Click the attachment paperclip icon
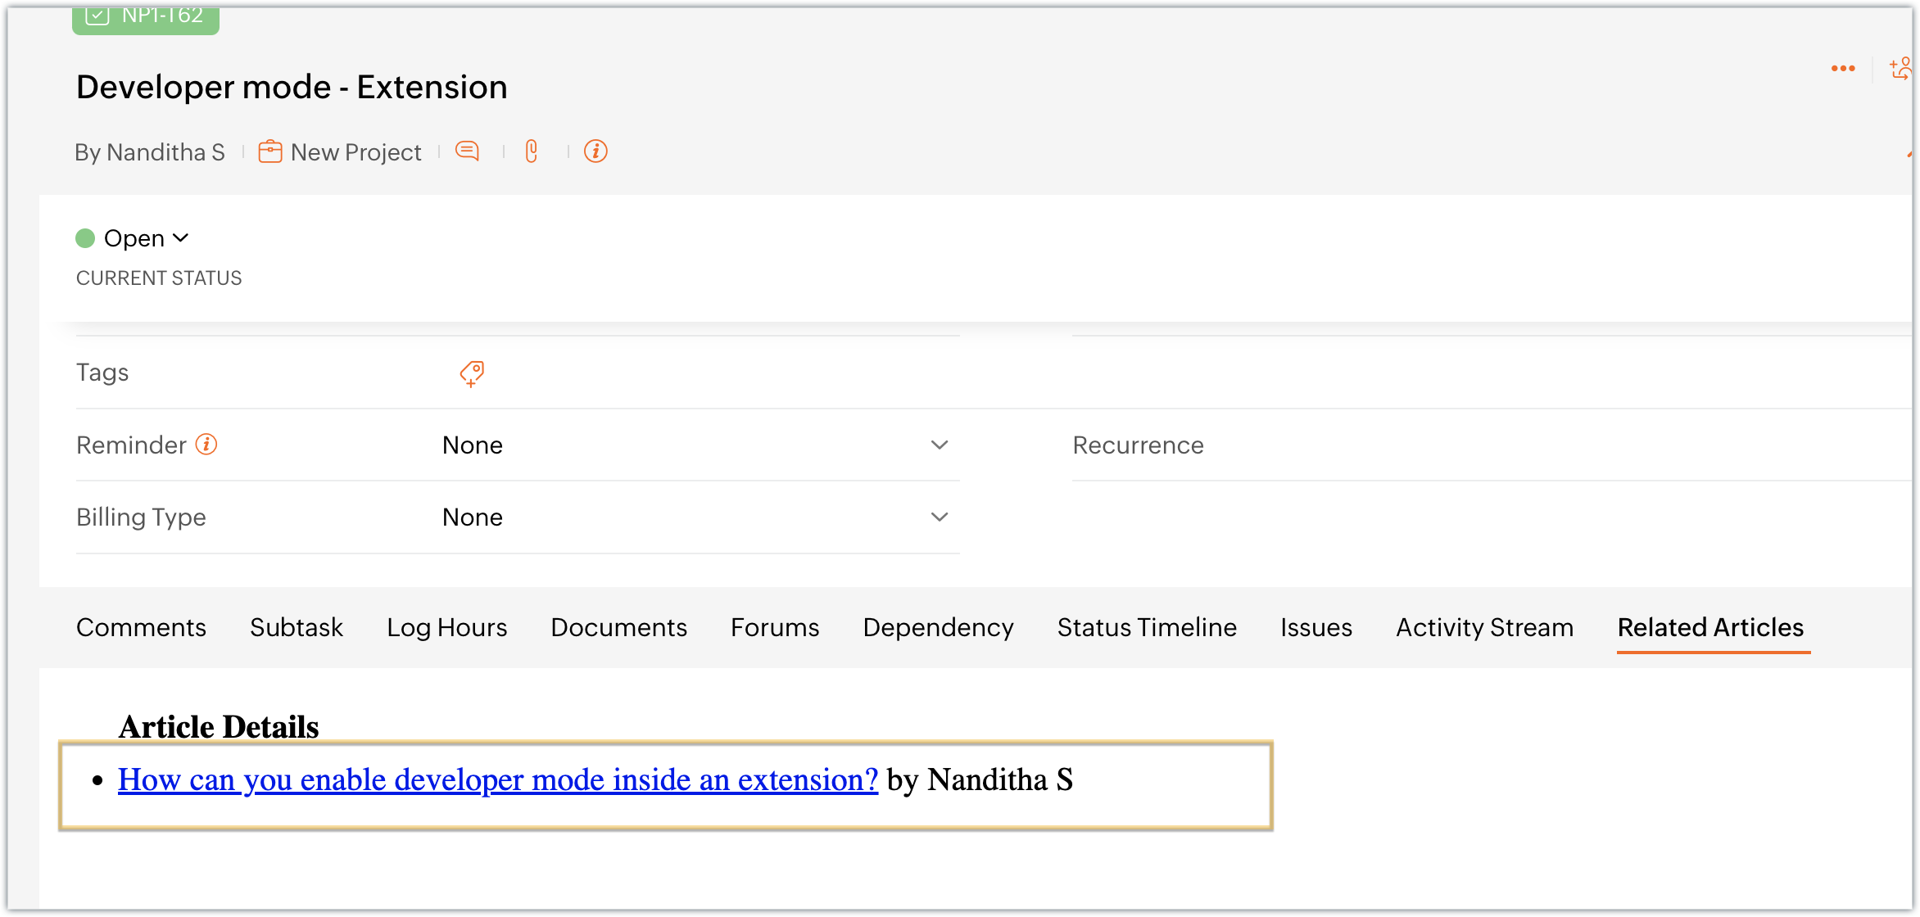The image size is (1920, 917). (x=532, y=151)
